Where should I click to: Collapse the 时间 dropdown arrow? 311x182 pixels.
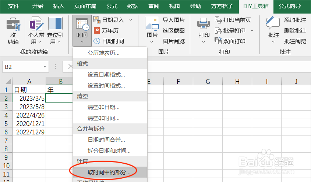pyautogui.click(x=82, y=42)
